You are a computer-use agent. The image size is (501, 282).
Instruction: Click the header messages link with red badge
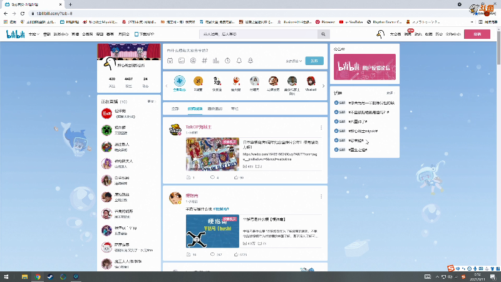408,34
